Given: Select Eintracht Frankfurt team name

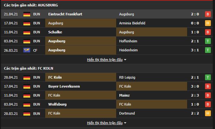Looking at the screenshot, I should point(65,14).
